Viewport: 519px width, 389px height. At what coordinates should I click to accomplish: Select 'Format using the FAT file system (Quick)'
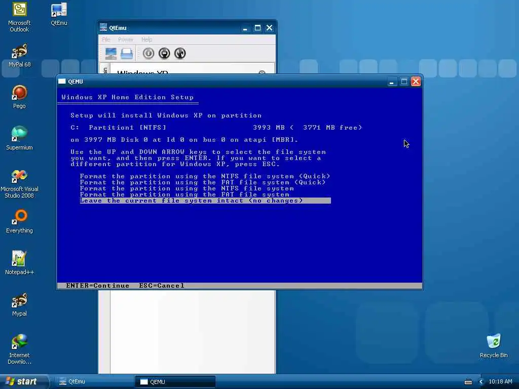(x=203, y=182)
